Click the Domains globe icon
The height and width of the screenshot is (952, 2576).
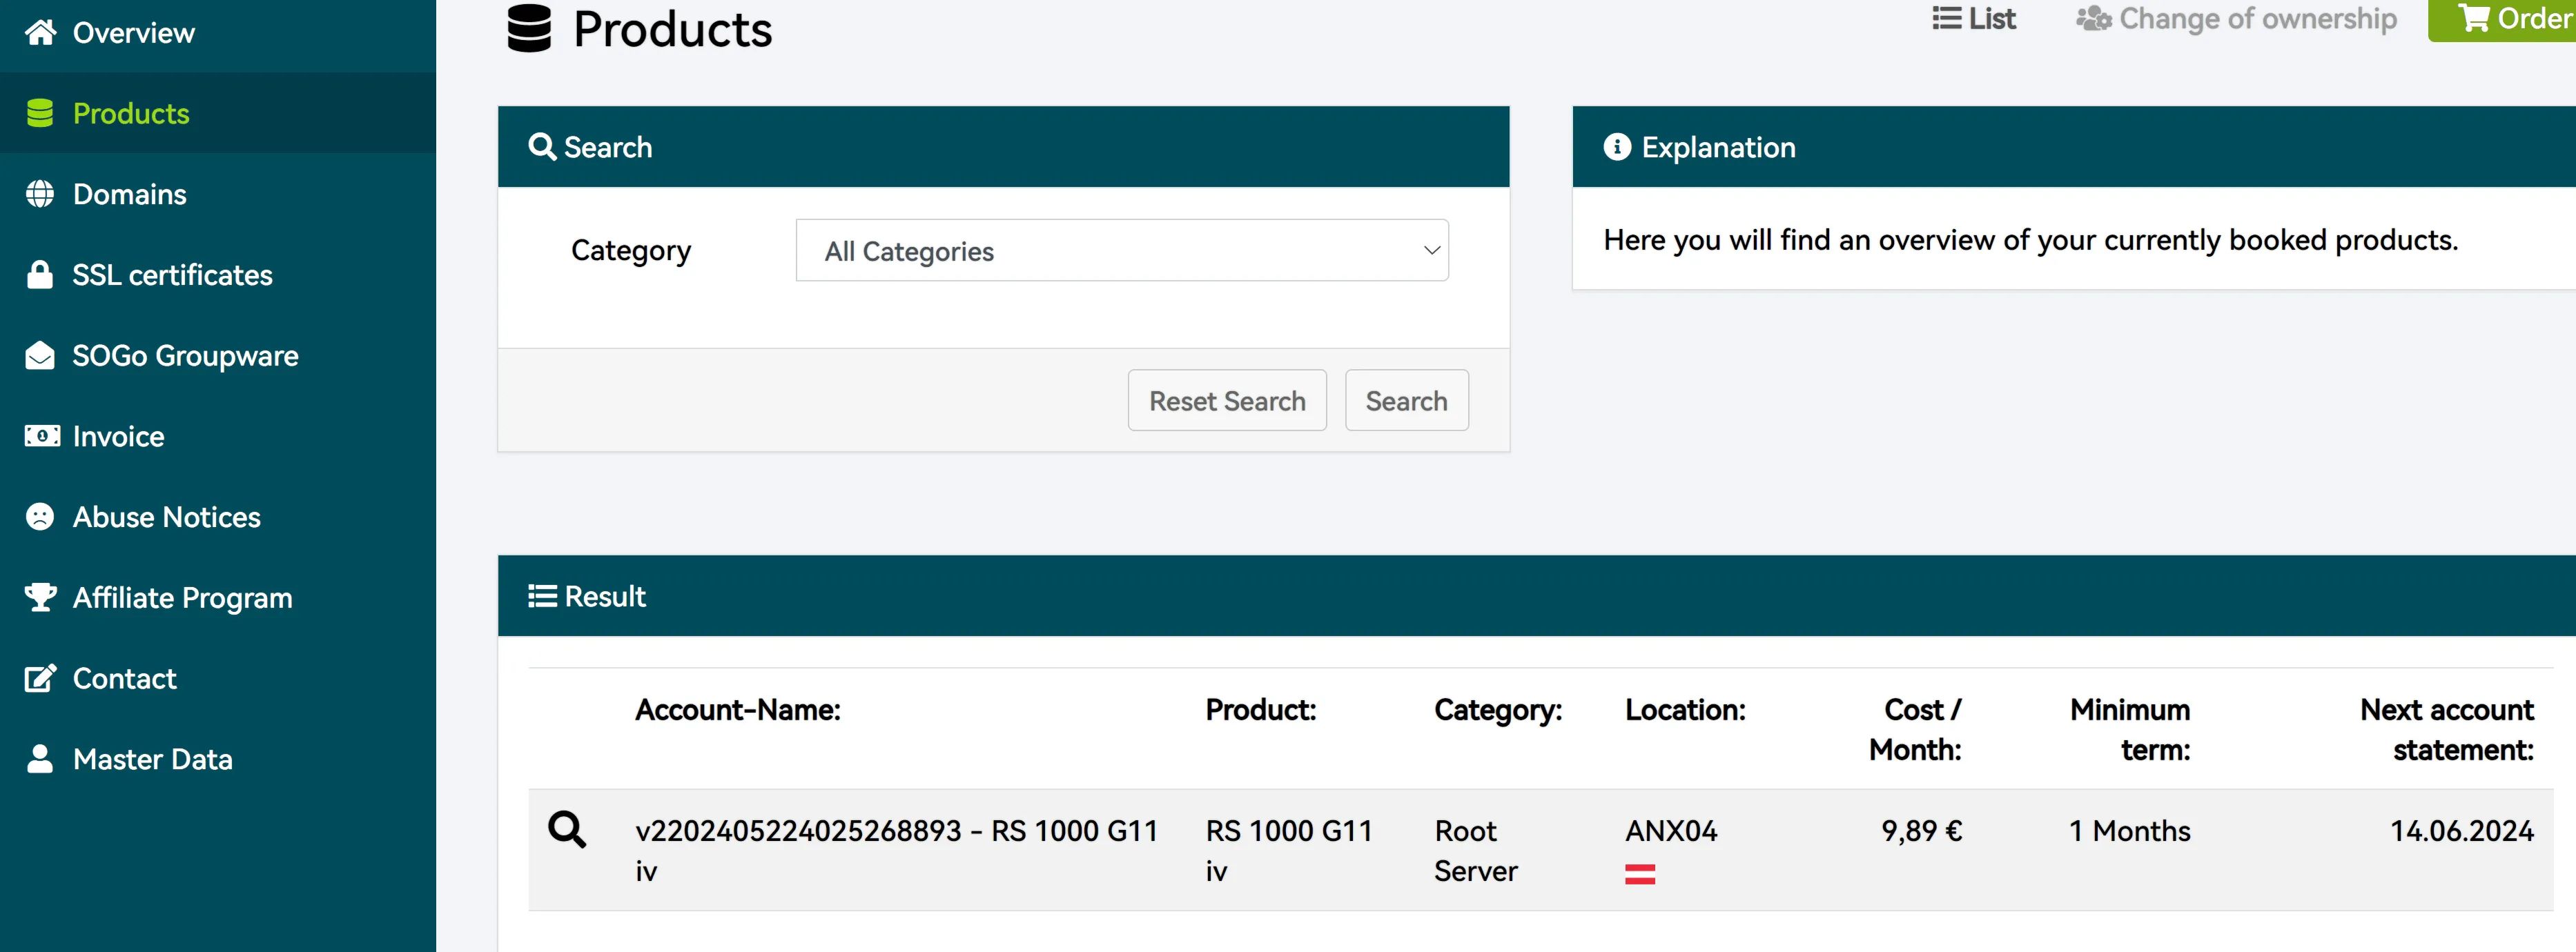40,194
